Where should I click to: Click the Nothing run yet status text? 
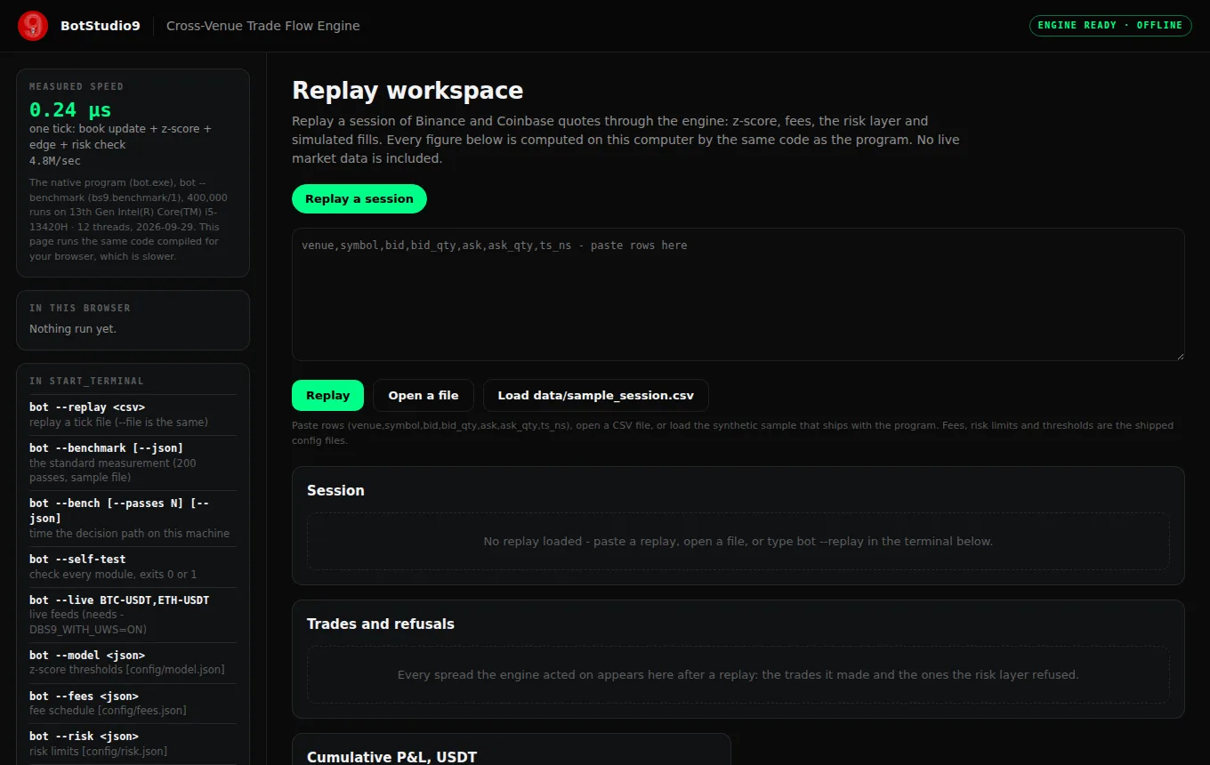click(73, 329)
